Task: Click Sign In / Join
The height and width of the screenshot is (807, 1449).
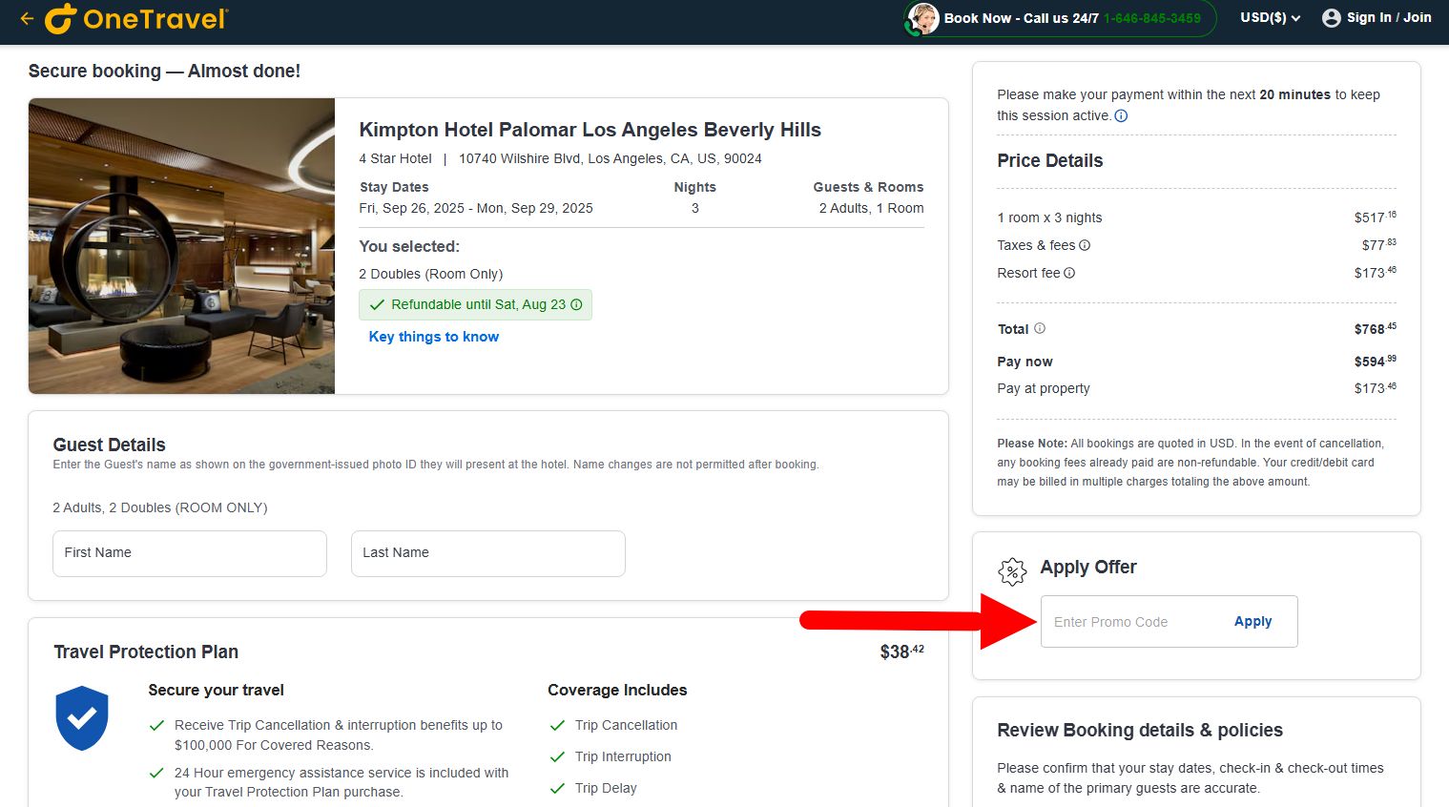Action: [1389, 17]
